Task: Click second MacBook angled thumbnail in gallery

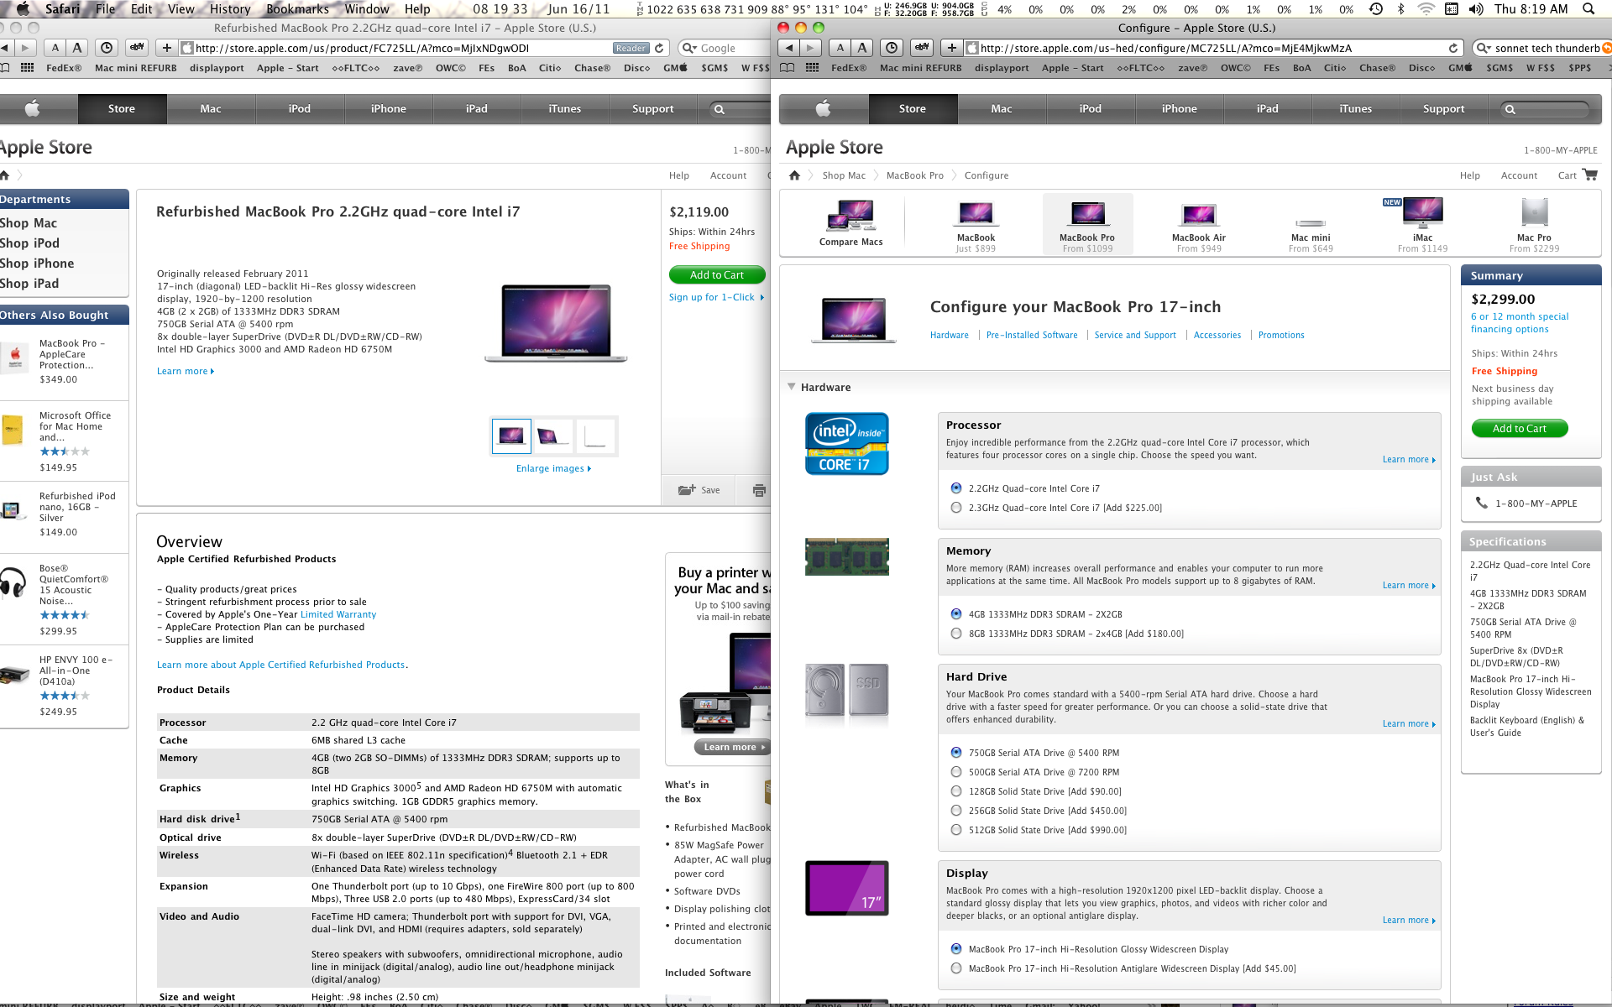Action: click(x=552, y=436)
